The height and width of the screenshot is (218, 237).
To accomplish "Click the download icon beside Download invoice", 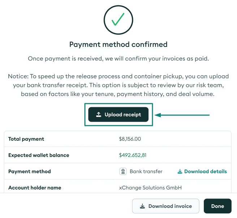I will coord(142,206).
